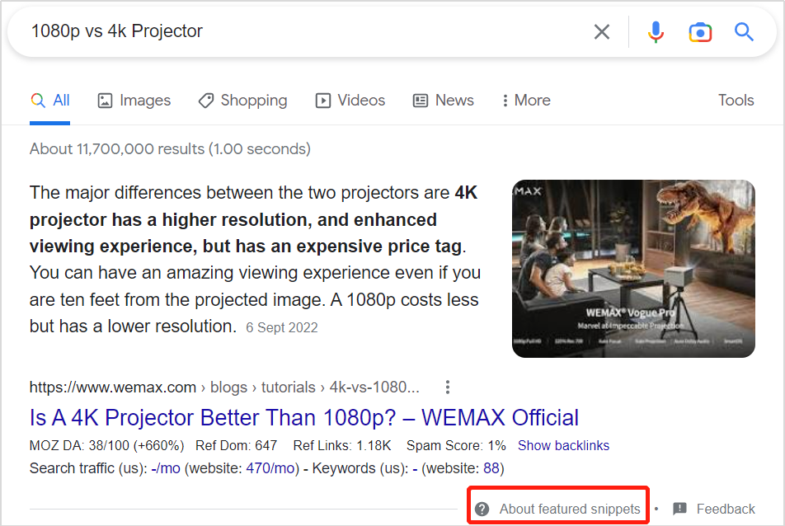Switch to the Shopping tab
Viewport: 785px width, 526px height.
(x=242, y=101)
